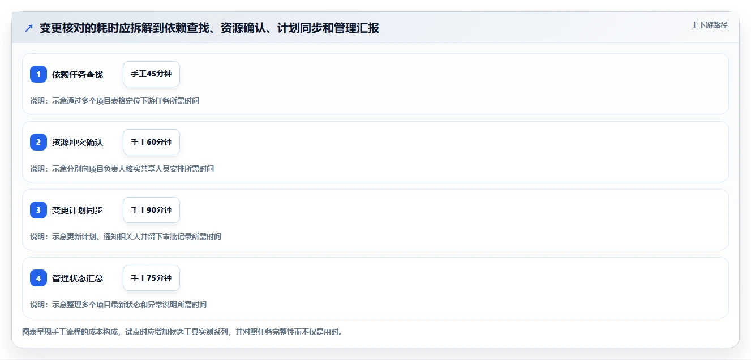Click the arrow icon beside the header title
This screenshot has width=751, height=360.
coord(29,28)
